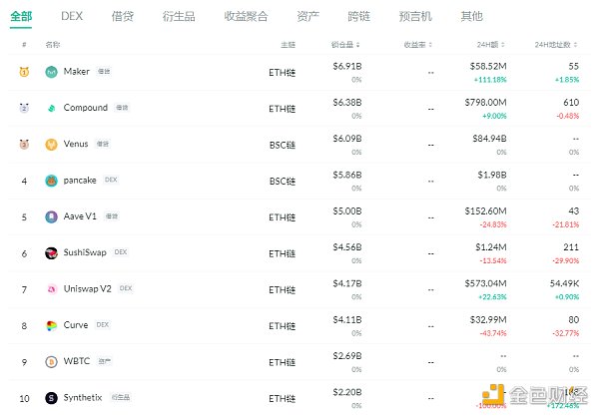This screenshot has width=599, height=416.
Task: Sort by 24H额 column header
Action: click(x=490, y=45)
